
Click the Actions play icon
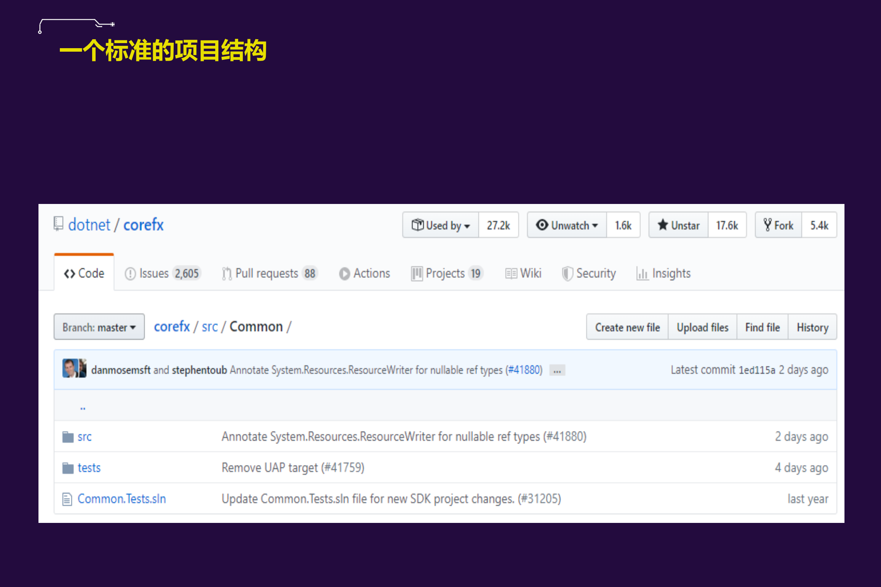click(x=345, y=273)
